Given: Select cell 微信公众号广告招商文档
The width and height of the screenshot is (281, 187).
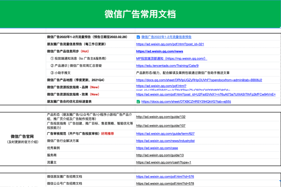Looking at the screenshot, I should [91, 184].
